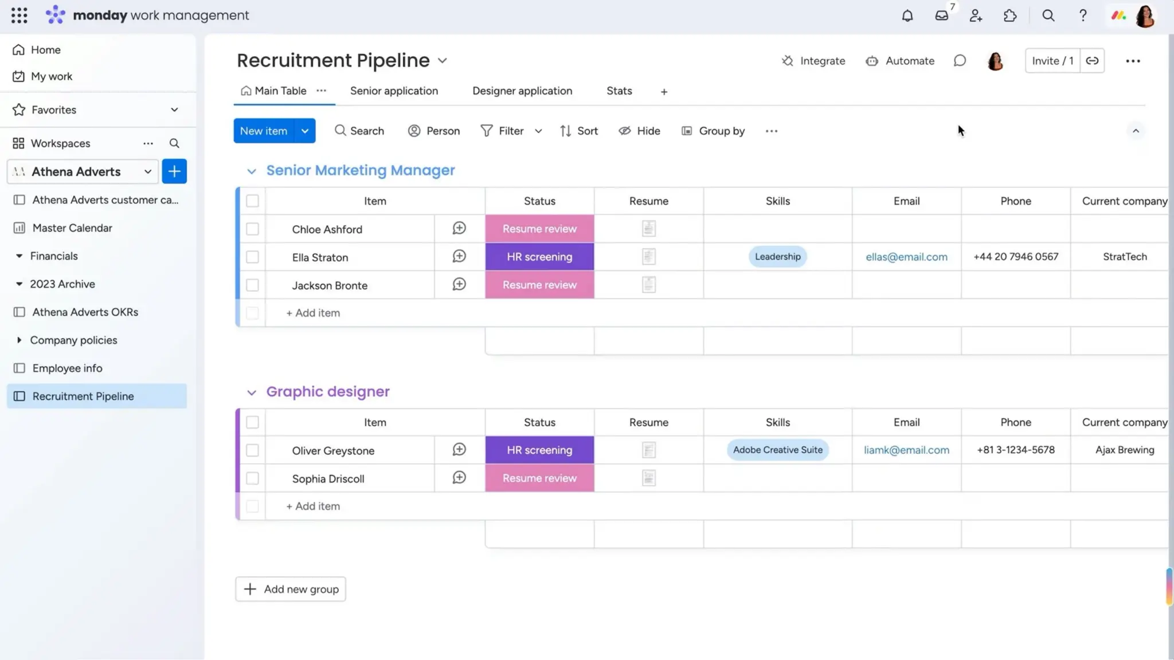Viewport: 1174px width, 660px height.
Task: Click Jackson Bronte's Resume review status cell
Action: [539, 285]
